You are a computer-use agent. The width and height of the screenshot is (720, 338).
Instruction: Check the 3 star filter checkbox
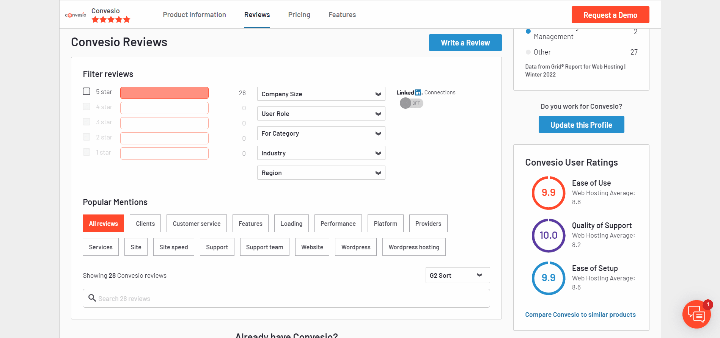(x=86, y=122)
